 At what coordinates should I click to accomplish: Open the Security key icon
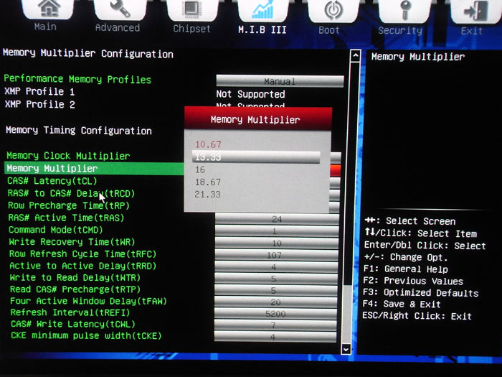pyautogui.click(x=404, y=11)
